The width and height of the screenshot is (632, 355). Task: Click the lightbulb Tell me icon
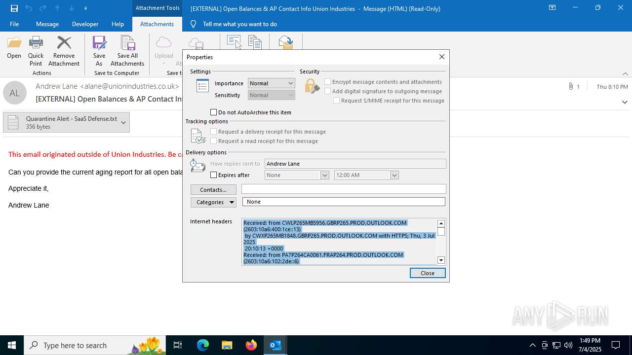pos(193,24)
